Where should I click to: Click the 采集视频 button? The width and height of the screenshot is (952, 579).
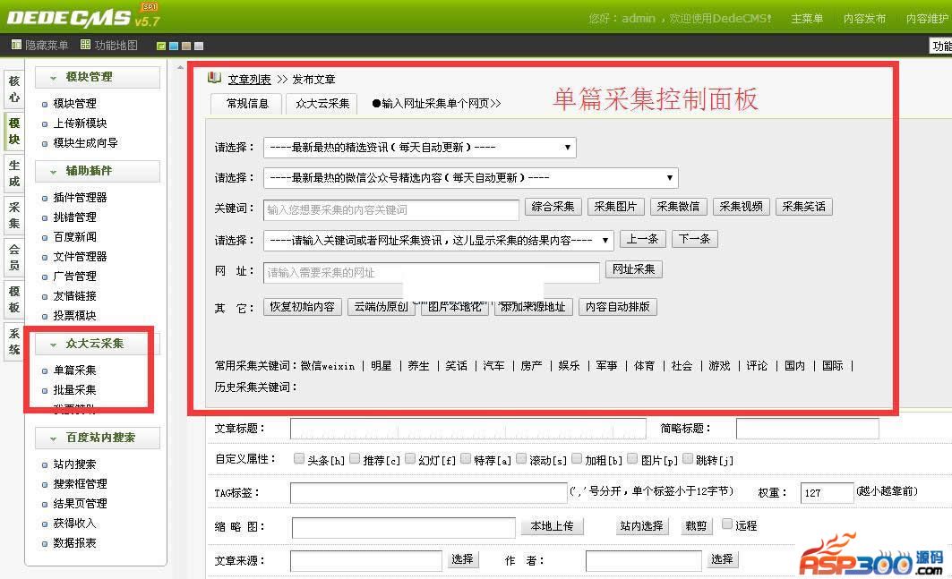[x=741, y=207]
